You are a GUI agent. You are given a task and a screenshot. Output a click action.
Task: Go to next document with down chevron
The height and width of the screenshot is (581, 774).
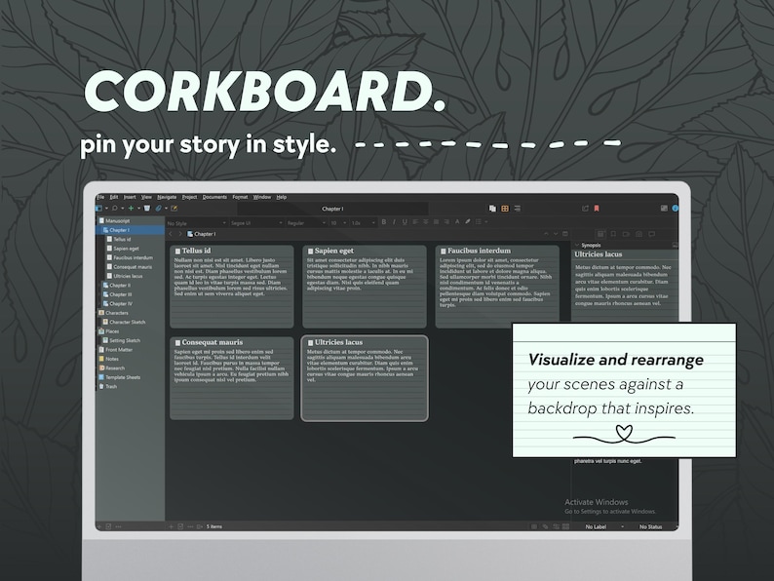556,234
